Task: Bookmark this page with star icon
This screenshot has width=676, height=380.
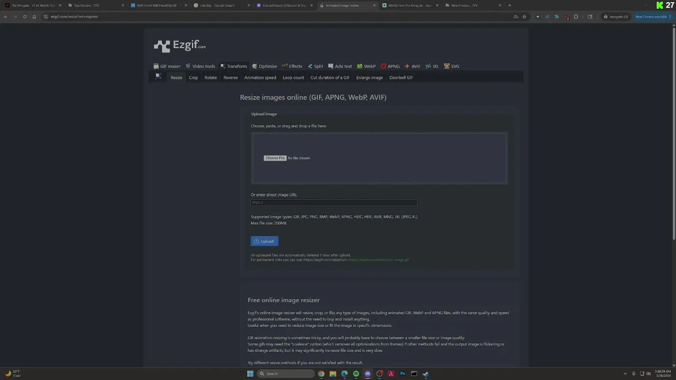Action: point(524,17)
